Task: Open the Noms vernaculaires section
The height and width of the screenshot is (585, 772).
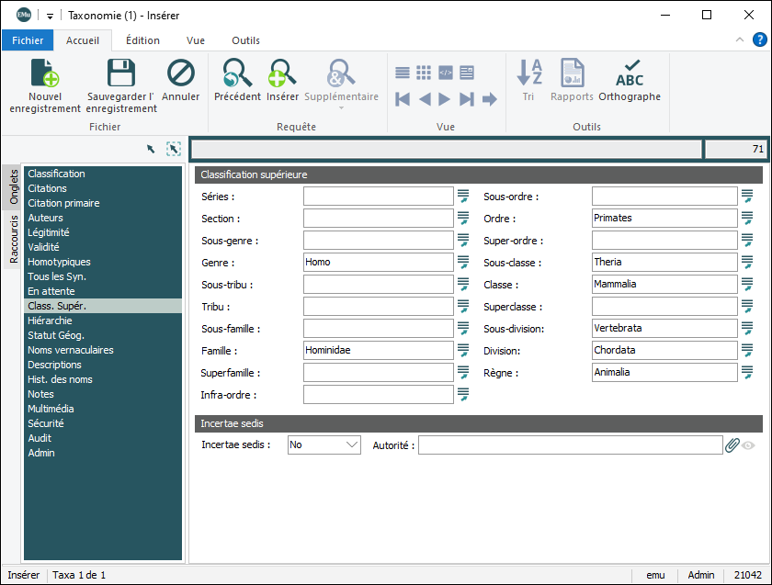Action: click(71, 350)
